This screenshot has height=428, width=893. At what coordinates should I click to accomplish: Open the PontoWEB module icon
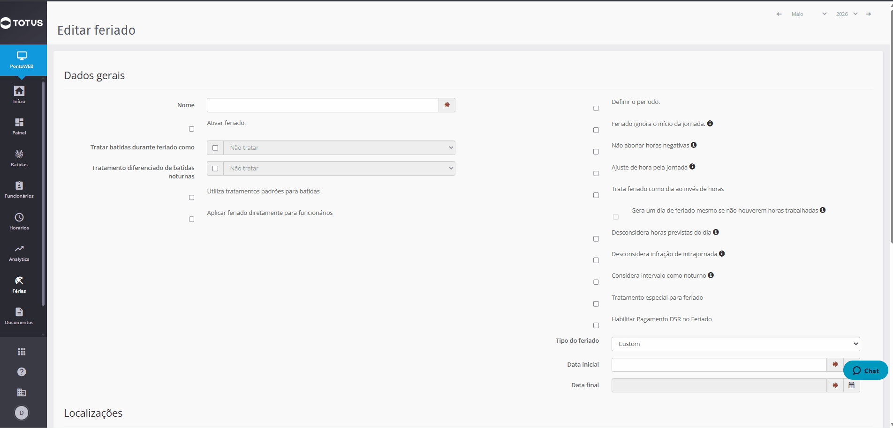click(x=22, y=60)
